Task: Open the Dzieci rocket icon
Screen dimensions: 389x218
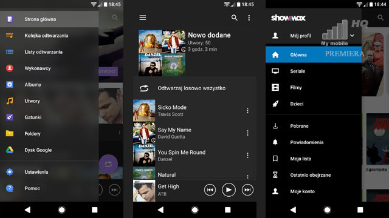Action: [275, 104]
